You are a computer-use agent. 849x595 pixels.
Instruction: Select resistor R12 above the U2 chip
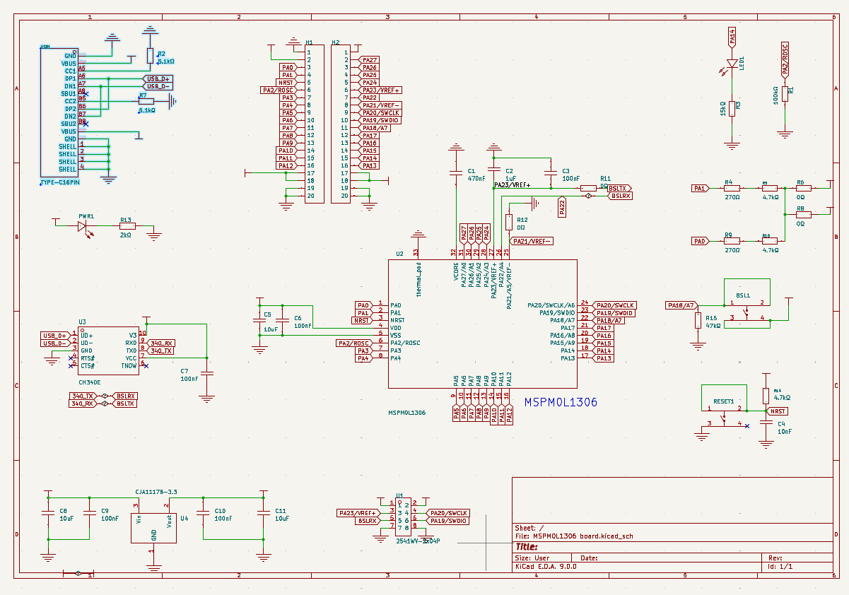click(x=509, y=222)
